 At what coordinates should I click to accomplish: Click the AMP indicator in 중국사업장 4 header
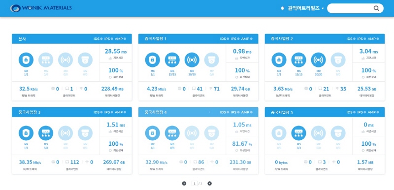(x=247, y=112)
